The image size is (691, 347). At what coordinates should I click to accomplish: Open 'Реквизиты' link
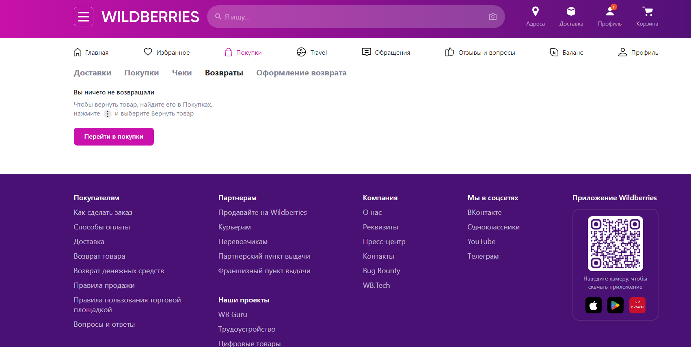click(x=380, y=227)
